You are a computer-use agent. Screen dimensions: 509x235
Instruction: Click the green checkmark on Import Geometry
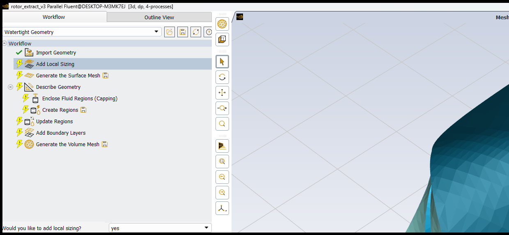[19, 52]
